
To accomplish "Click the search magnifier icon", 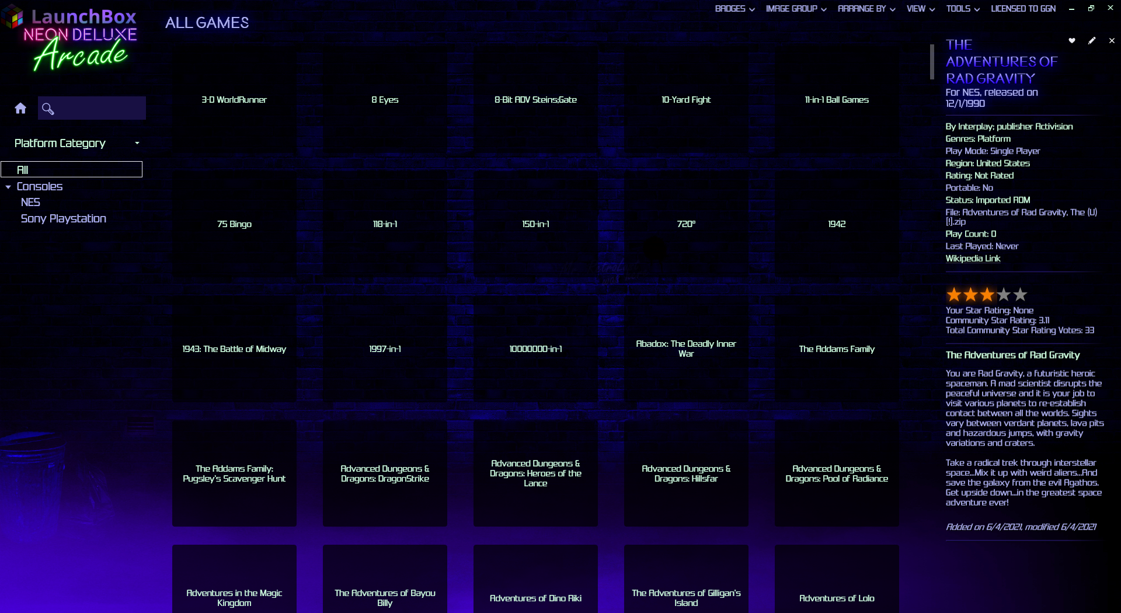I will (48, 109).
